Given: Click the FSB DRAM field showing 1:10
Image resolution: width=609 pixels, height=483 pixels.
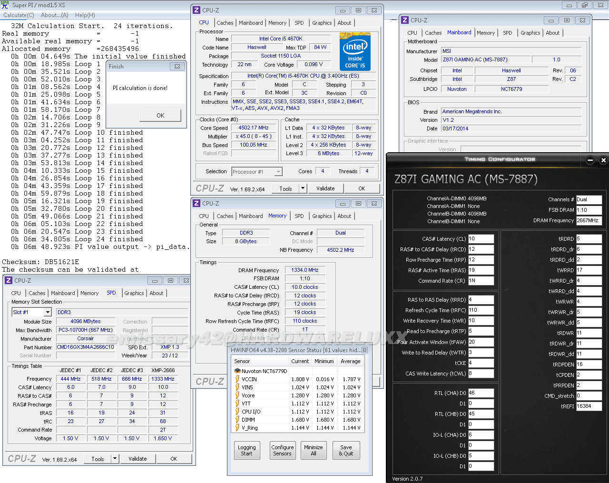Looking at the screenshot, I should (589, 210).
